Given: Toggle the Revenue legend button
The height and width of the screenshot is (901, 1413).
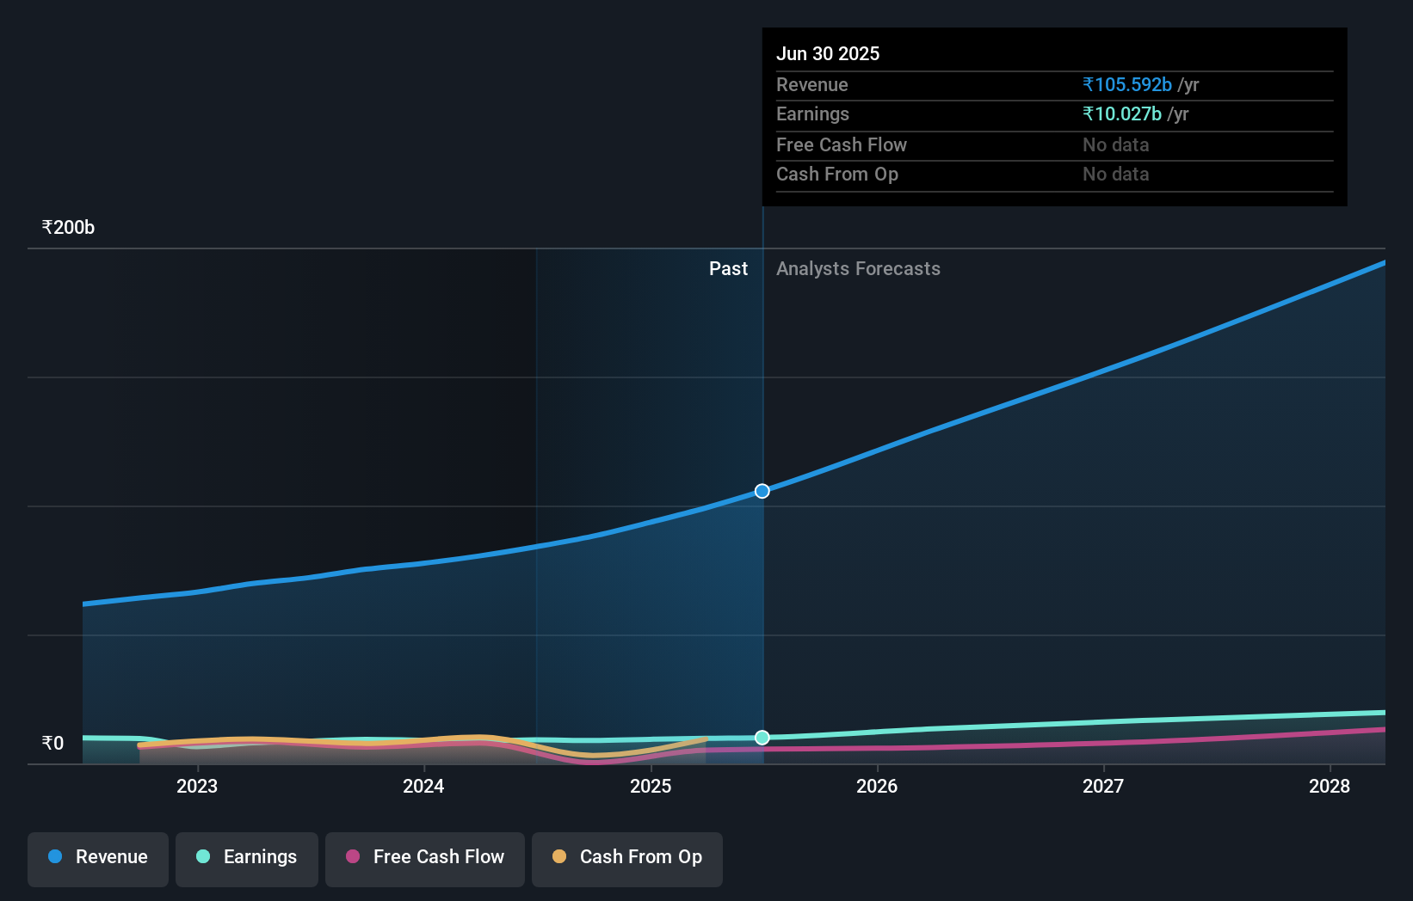Looking at the screenshot, I should [x=98, y=859].
